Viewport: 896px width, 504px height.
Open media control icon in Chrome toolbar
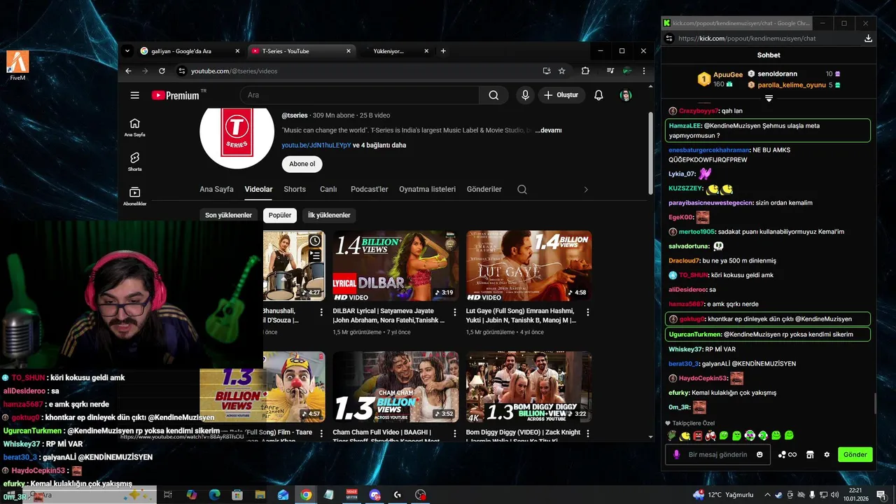610,71
